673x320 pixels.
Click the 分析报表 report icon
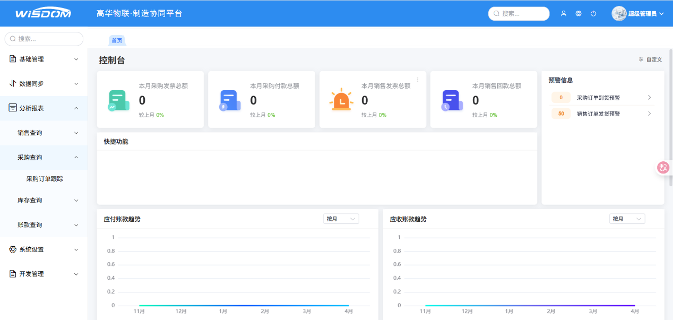pyautogui.click(x=13, y=108)
